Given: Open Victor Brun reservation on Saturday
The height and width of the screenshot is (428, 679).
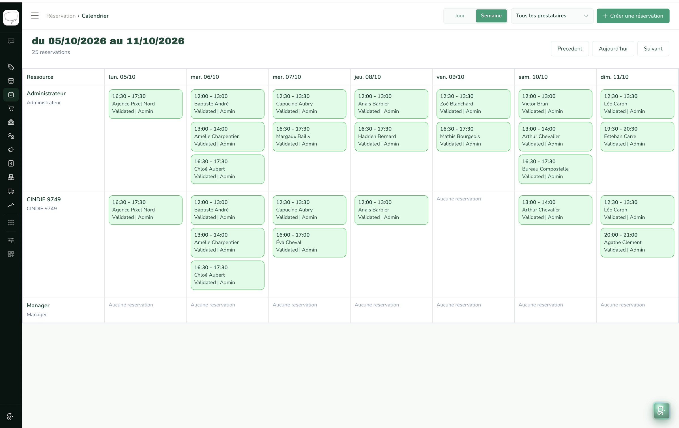Looking at the screenshot, I should coord(555,104).
